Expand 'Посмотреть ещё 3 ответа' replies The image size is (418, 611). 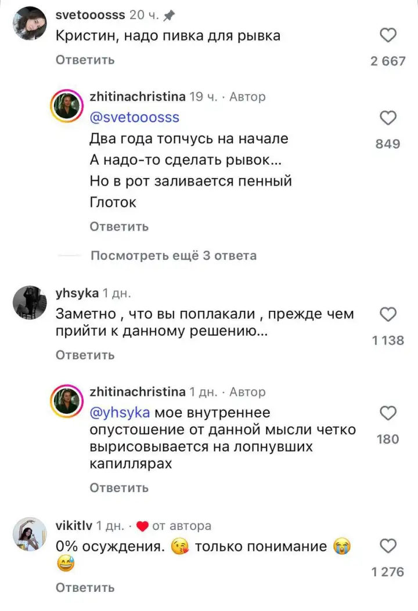click(174, 255)
